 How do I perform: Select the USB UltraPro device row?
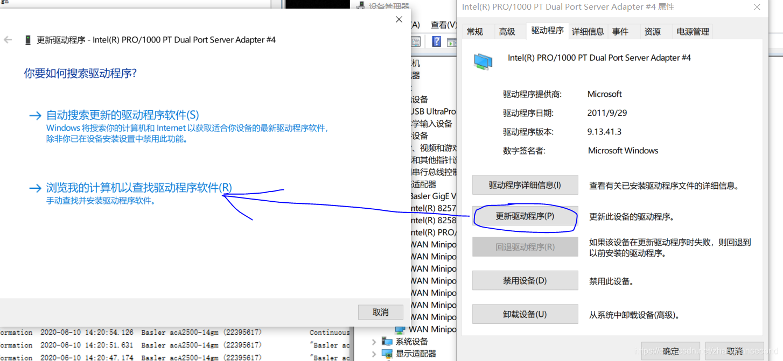point(433,111)
